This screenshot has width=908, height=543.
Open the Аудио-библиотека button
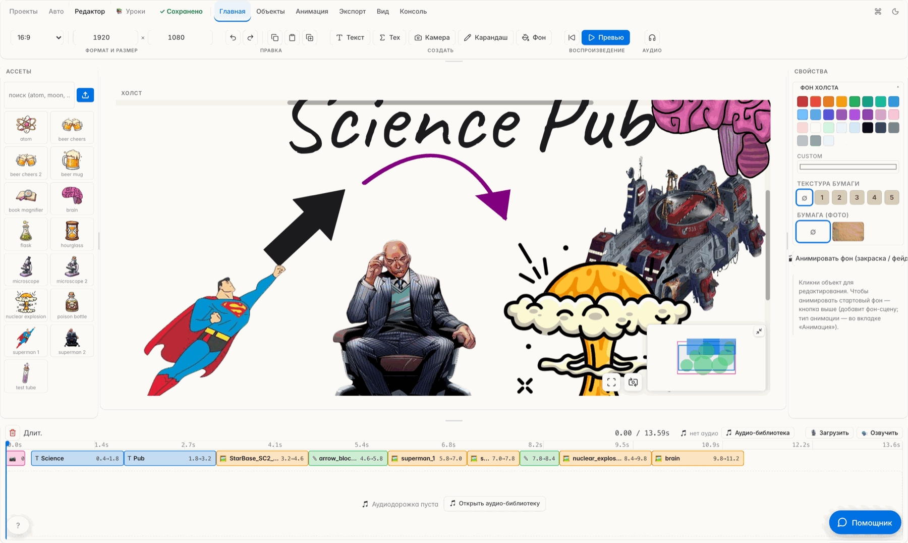[758, 432]
